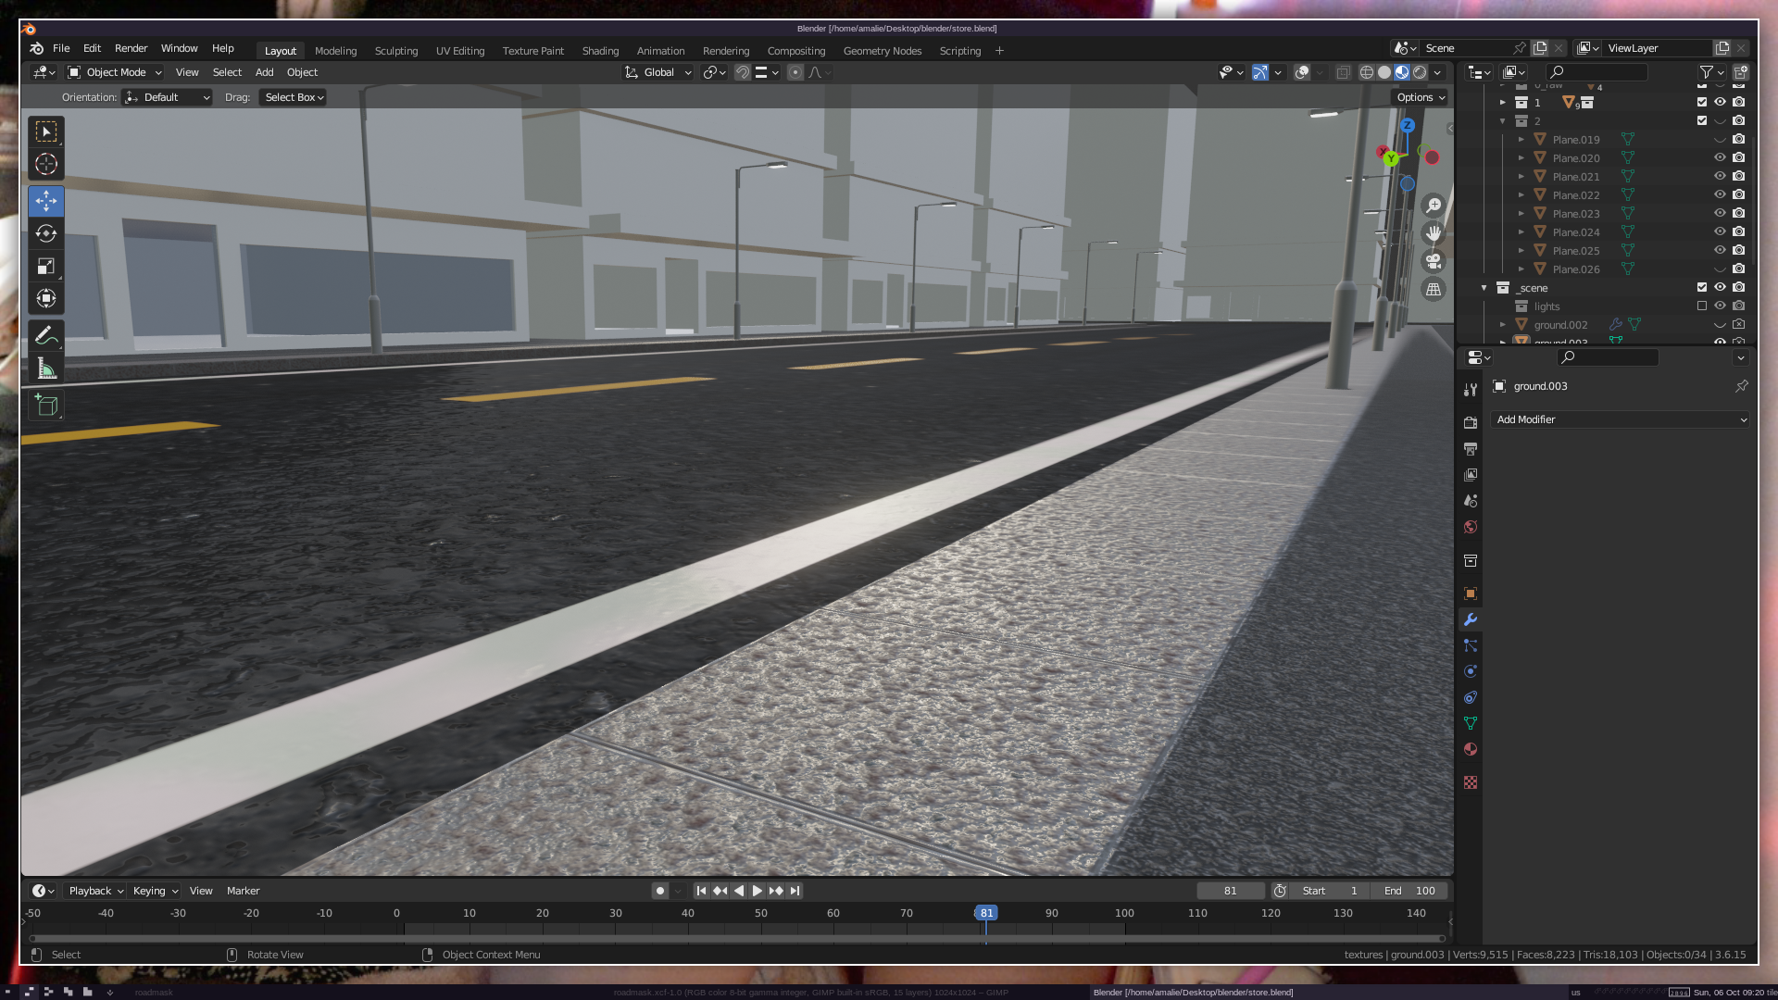Select the Scale tool
1778x1000 pixels.
(x=46, y=267)
